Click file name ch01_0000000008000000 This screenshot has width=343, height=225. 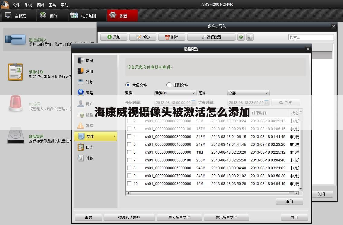pos(168,183)
